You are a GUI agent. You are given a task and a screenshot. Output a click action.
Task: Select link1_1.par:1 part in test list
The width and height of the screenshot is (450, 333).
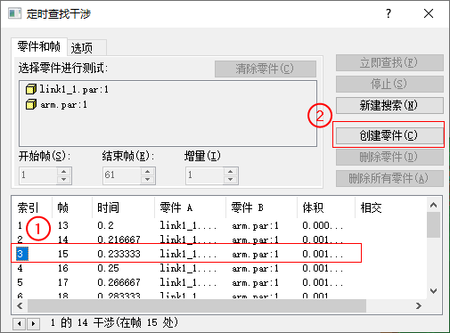coord(67,89)
